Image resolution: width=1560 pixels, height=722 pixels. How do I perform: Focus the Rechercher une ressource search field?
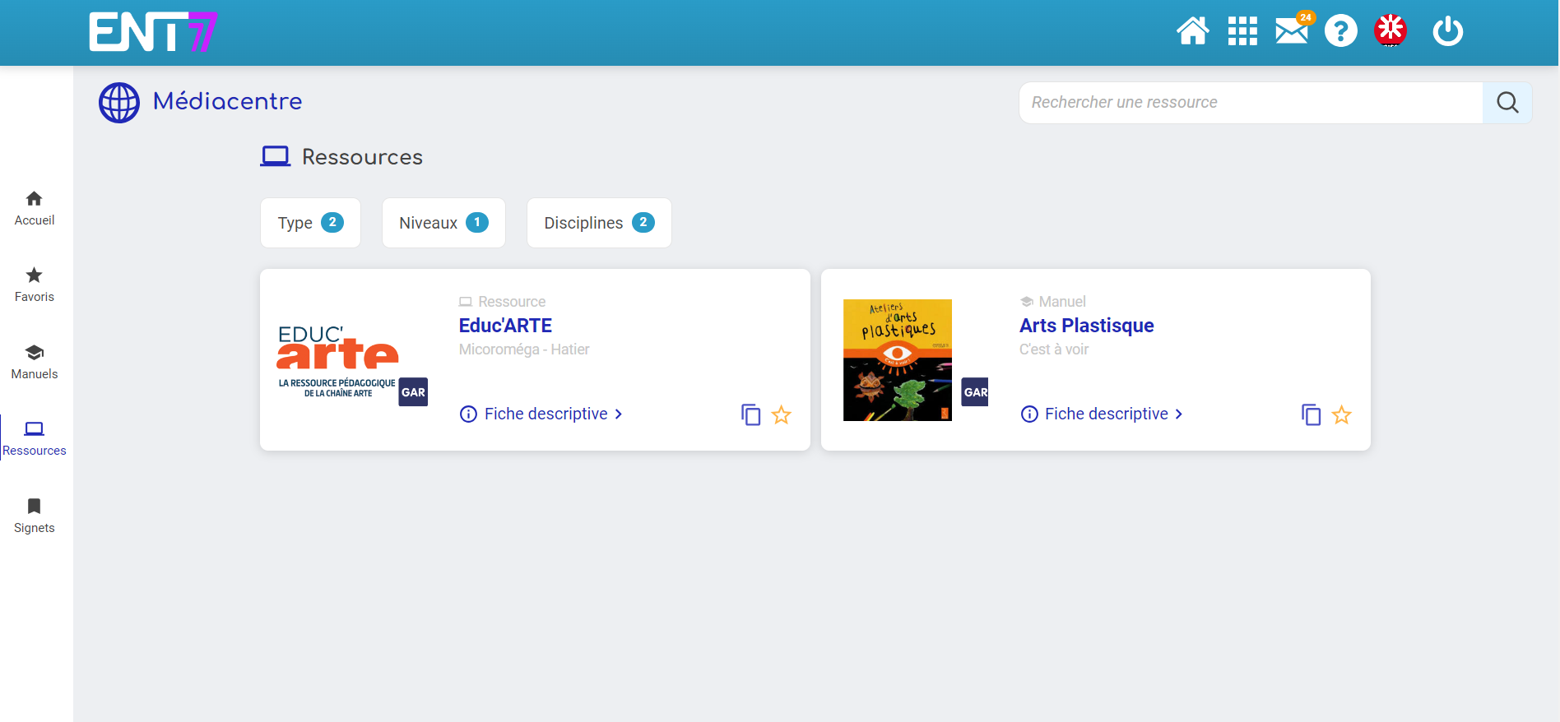tap(1251, 103)
